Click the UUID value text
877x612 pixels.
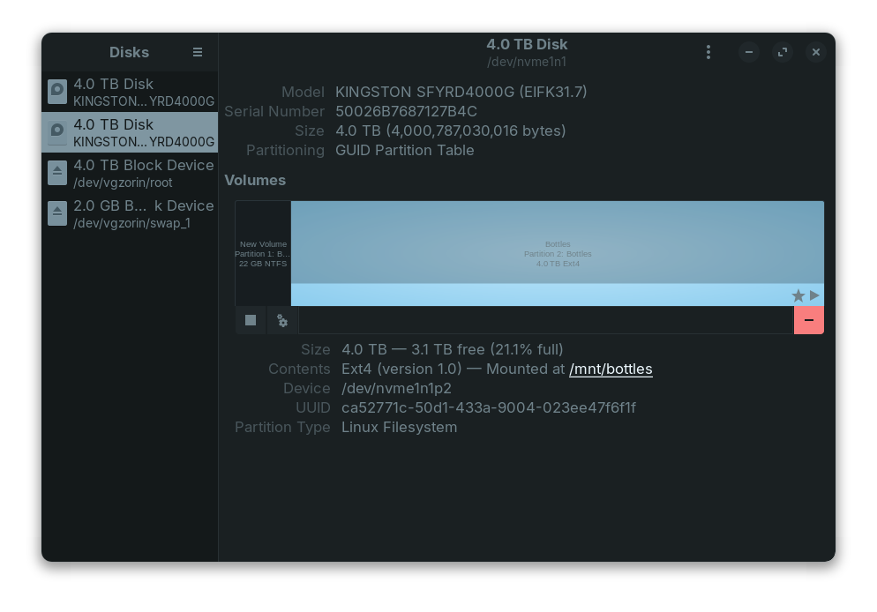pos(488,407)
